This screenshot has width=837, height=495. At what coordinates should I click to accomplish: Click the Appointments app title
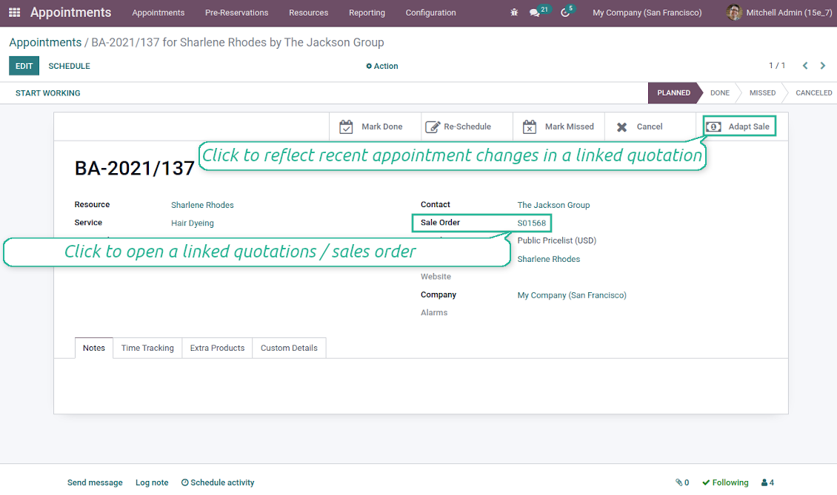(x=70, y=13)
